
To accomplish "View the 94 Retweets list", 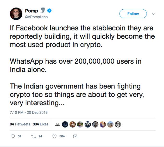I will [x=20, y=124].
